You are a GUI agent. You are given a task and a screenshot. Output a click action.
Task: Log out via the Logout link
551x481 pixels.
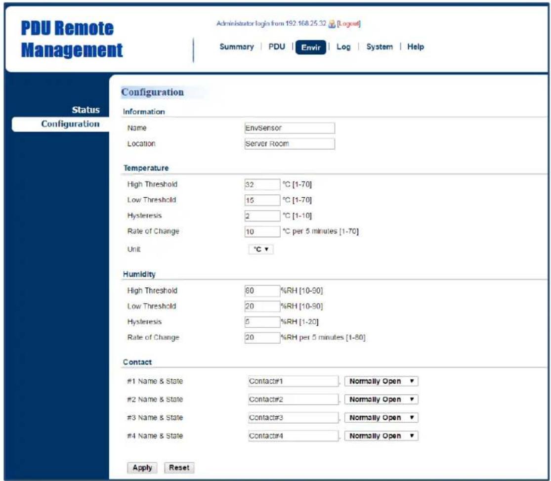(x=348, y=24)
